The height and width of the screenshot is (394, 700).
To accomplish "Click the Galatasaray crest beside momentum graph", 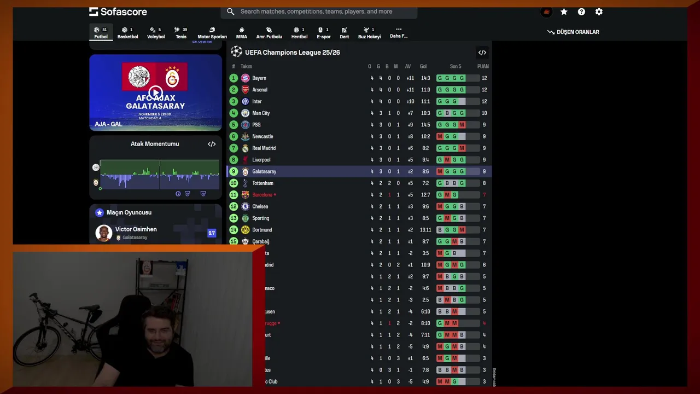I will tap(96, 182).
